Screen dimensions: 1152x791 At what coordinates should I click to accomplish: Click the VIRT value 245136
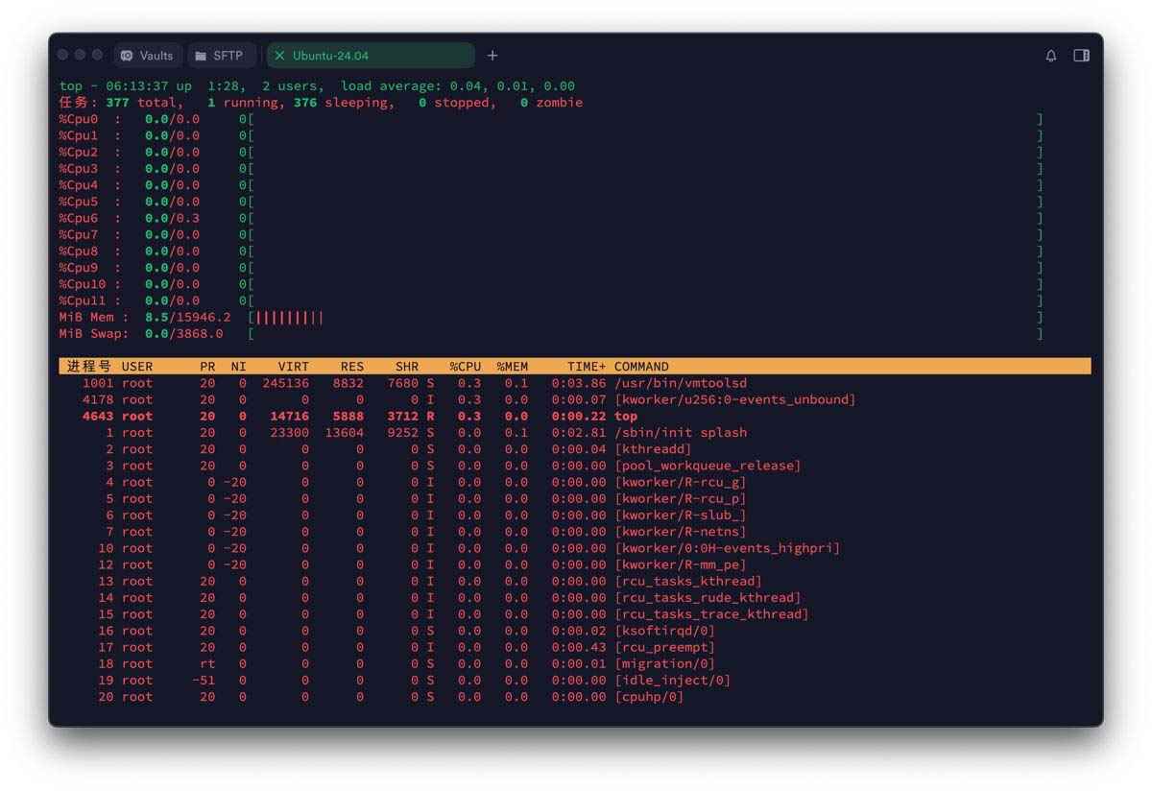coord(286,383)
